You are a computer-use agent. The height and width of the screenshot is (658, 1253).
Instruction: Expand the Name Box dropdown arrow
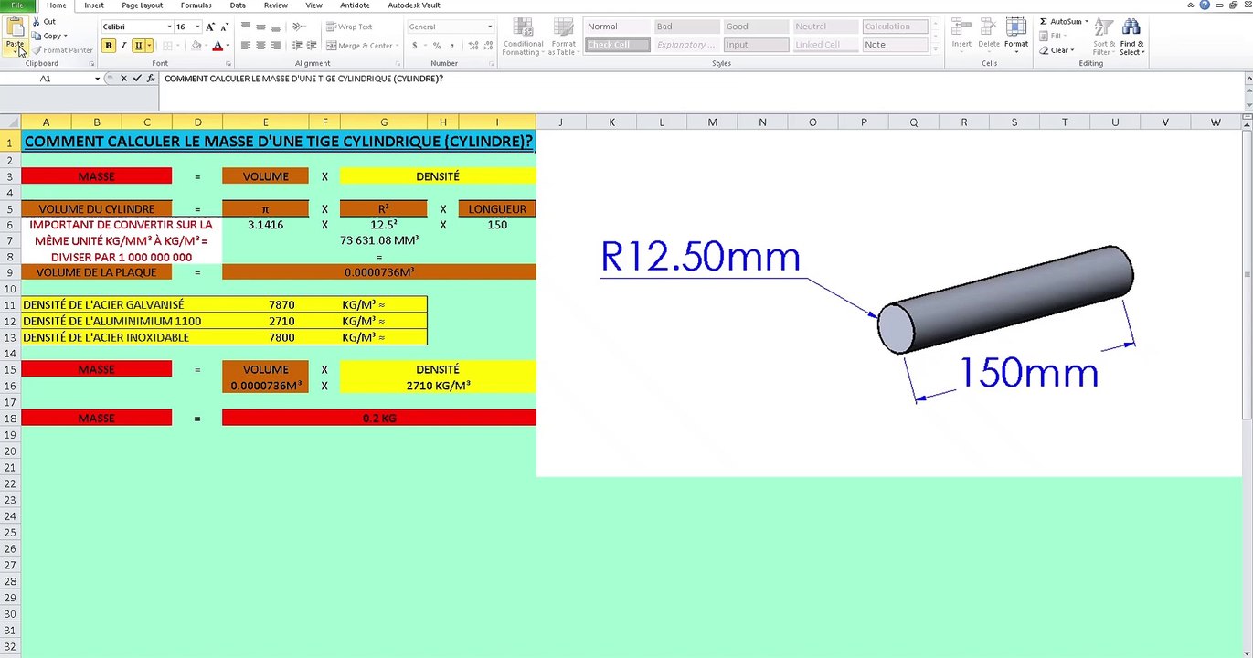click(97, 79)
